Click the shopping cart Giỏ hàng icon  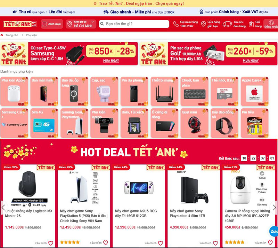(x=251, y=24)
